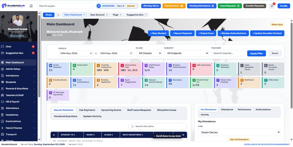Viewport: 293px width, 147px height.
Task: Expand the Teachers & Staff sidebar menu
Action: (x=18, y=95)
